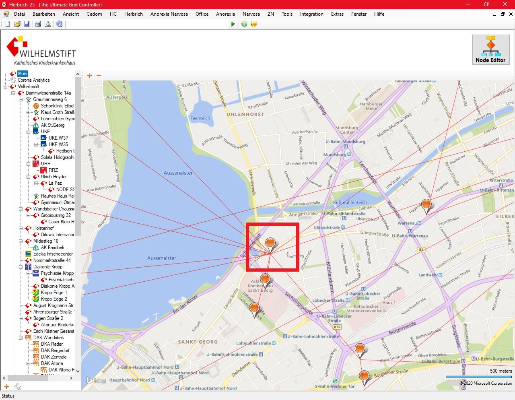Click the map pin inside red box
The height and width of the screenshot is (400, 515).
(x=271, y=243)
